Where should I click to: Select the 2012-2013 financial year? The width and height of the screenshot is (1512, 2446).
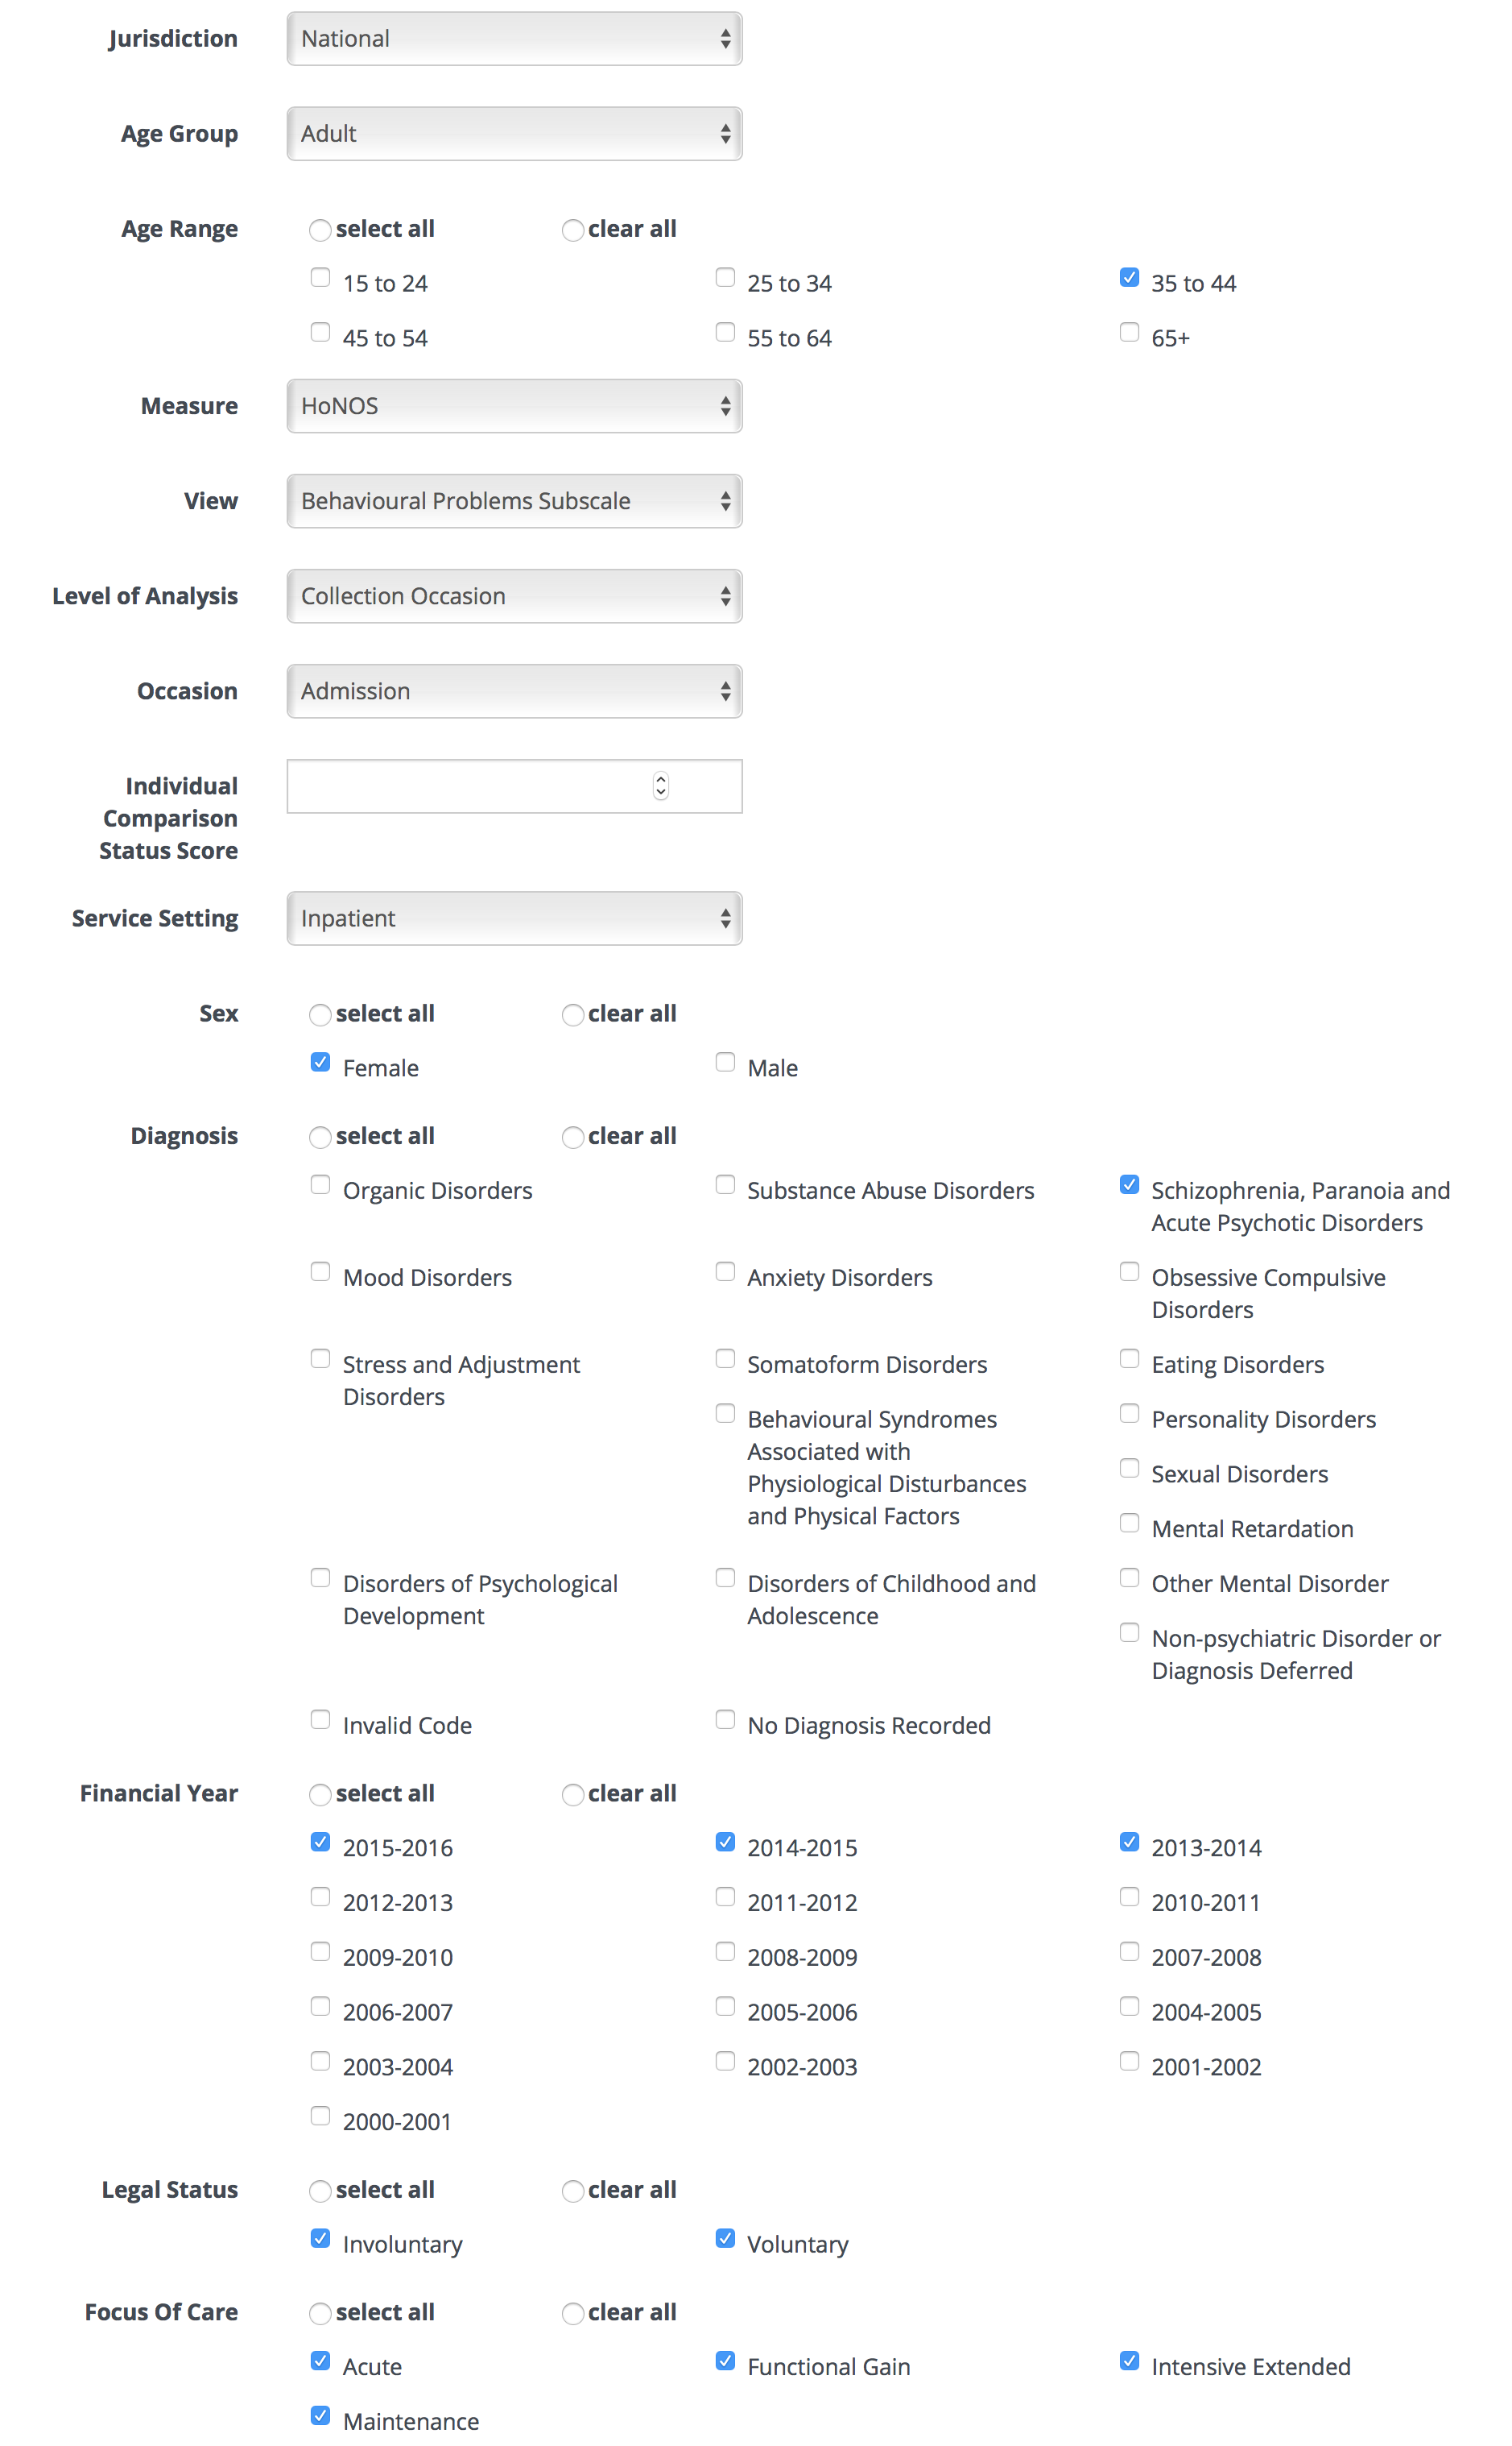pyautogui.click(x=320, y=1897)
